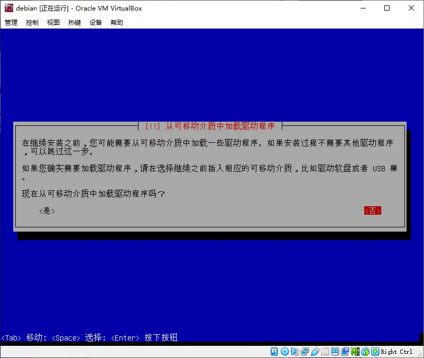Choose the <是> button in dialog
The image size is (424, 358).
click(x=47, y=211)
